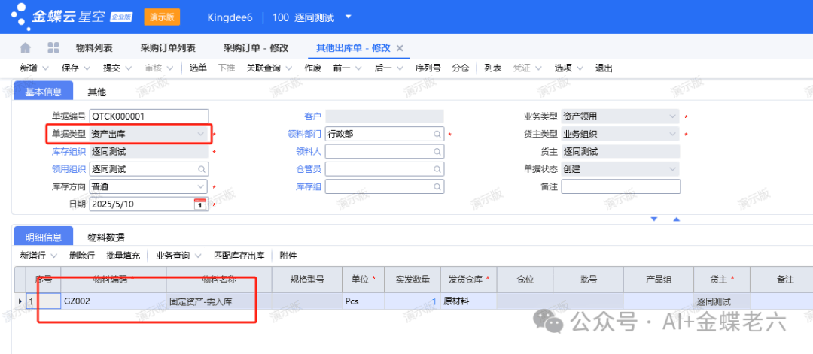Go to the home icon
Image resolution: width=813 pixels, height=354 pixels.
pos(26,48)
